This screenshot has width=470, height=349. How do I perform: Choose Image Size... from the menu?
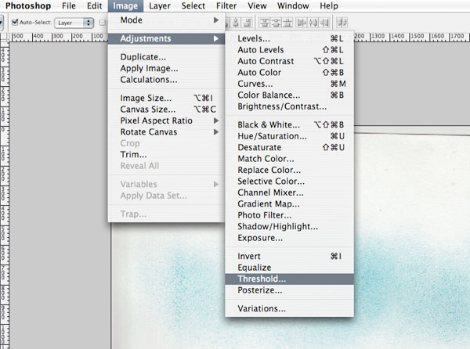point(166,98)
